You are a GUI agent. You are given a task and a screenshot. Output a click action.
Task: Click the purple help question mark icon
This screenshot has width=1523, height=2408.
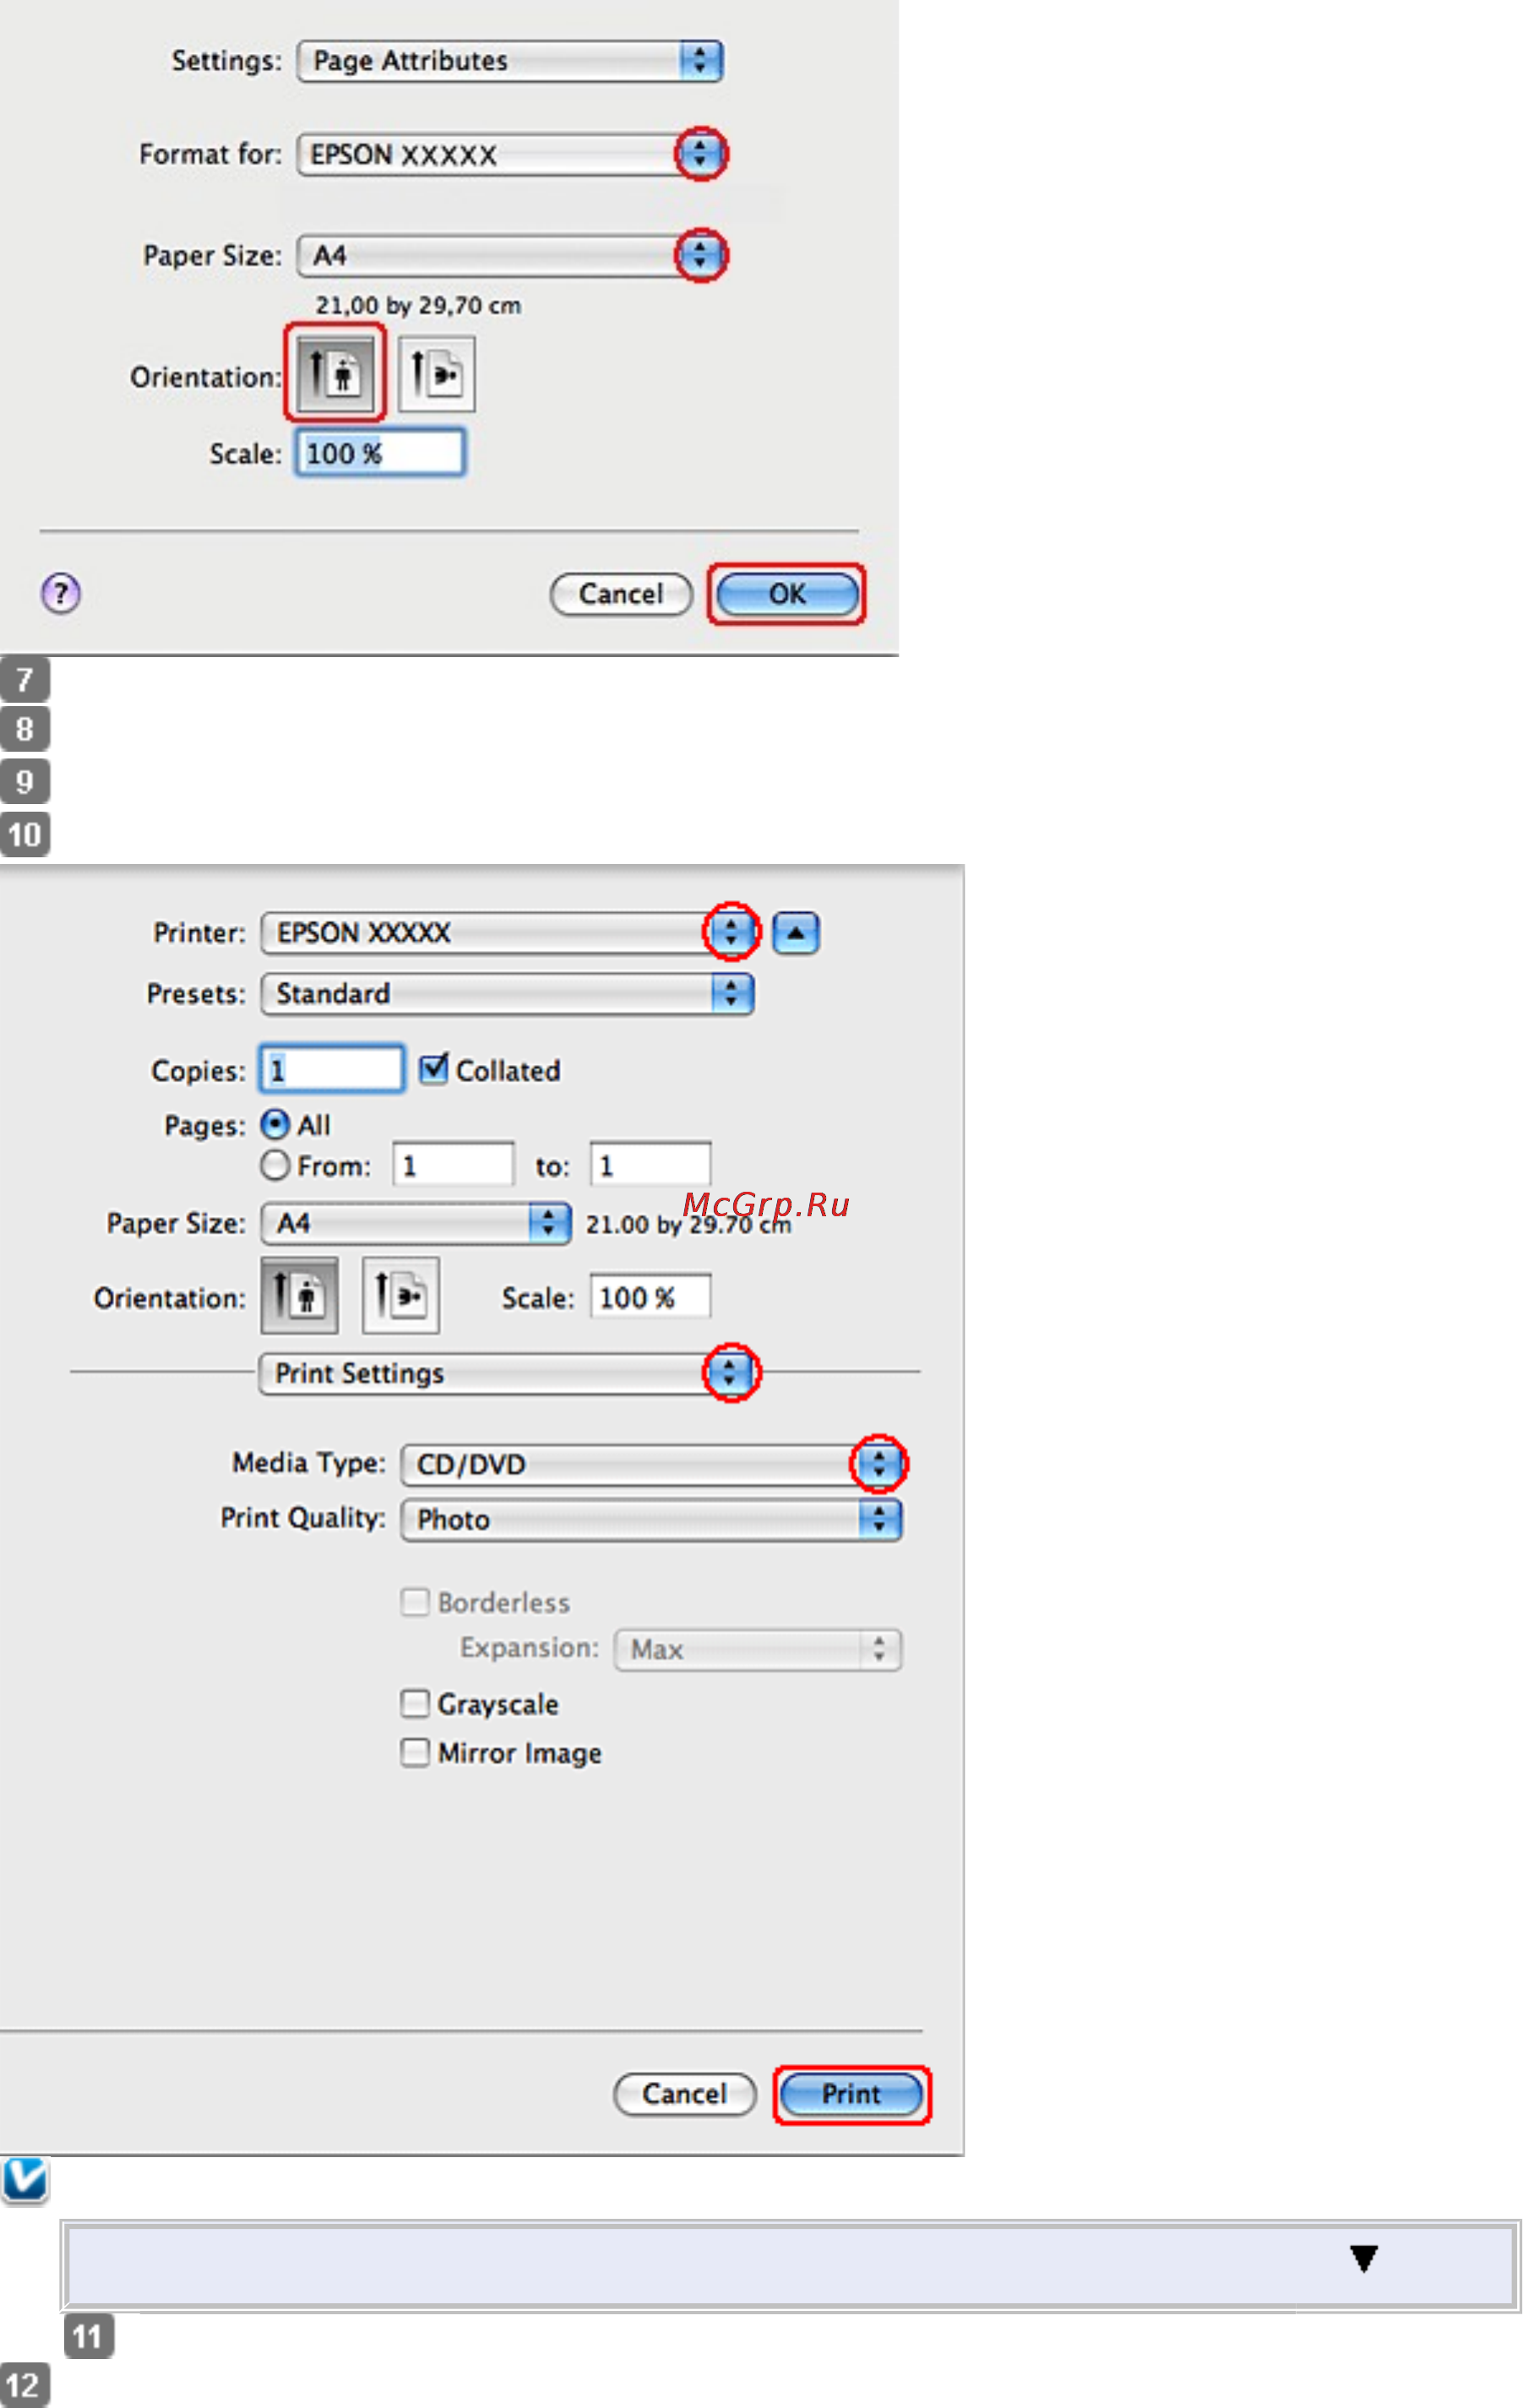coord(61,593)
